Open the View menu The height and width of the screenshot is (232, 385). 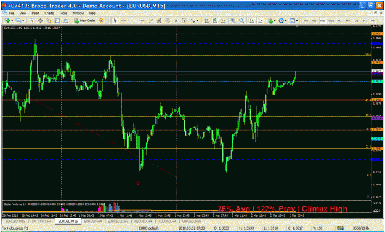point(23,13)
